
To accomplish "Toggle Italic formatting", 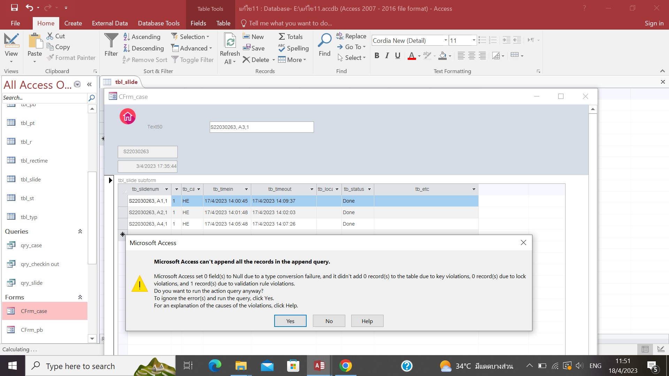I will 387,55.
